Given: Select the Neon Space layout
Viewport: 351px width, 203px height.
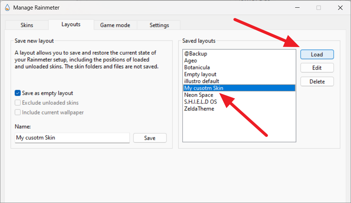Looking at the screenshot, I should pyautogui.click(x=239, y=95).
